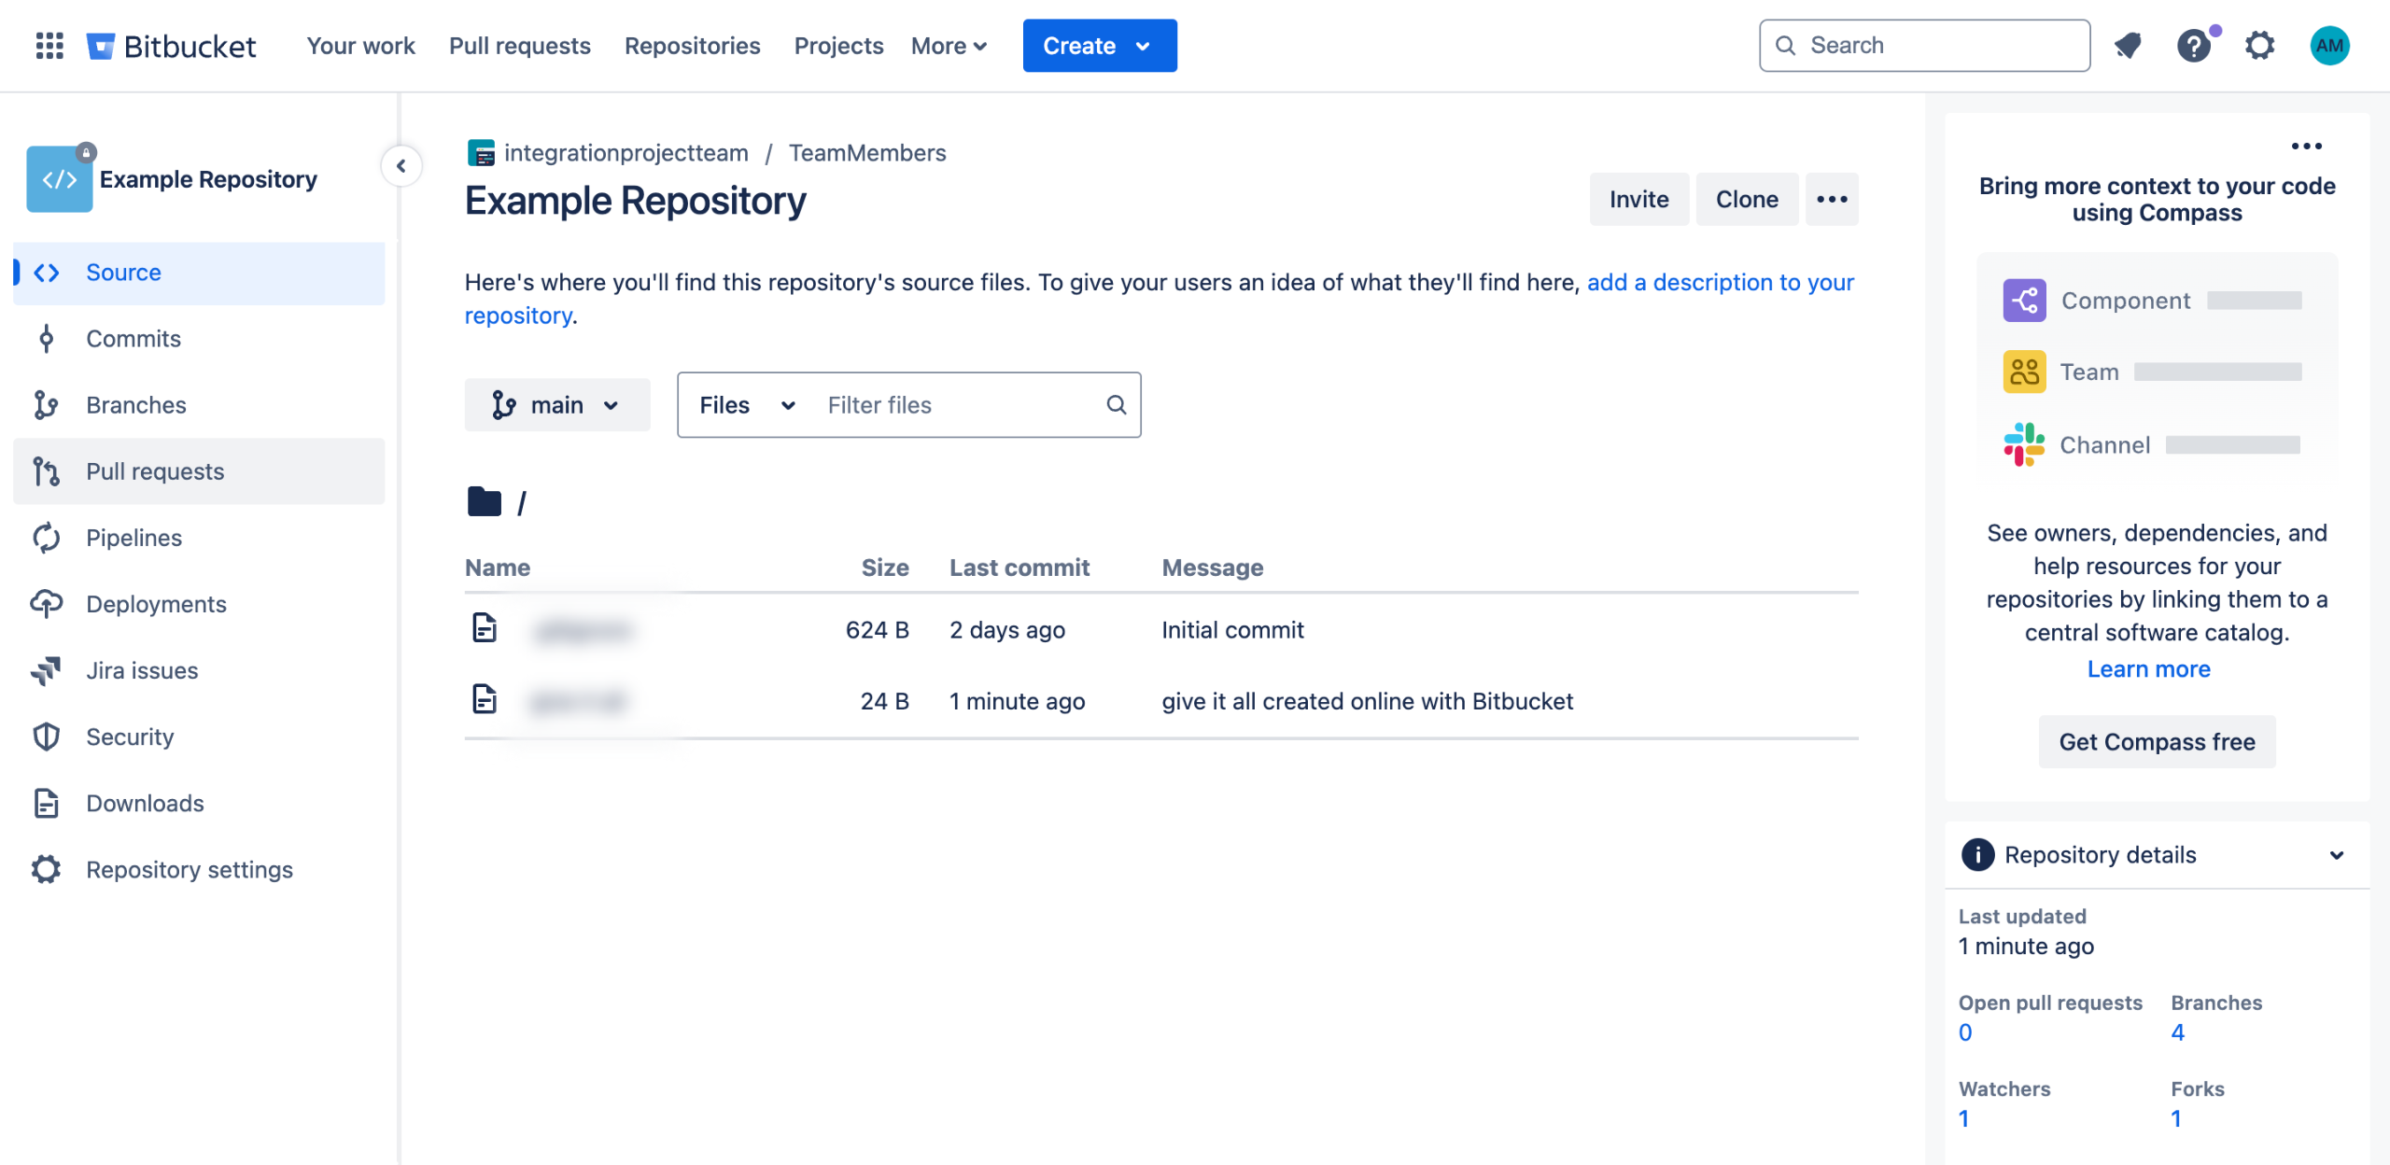This screenshot has width=2390, height=1165.
Task: Open repository actions three-dot menu
Action: (x=1832, y=199)
